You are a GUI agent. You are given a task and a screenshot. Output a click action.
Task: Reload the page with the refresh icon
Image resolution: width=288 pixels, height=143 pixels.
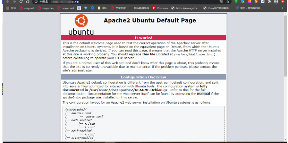21,2
